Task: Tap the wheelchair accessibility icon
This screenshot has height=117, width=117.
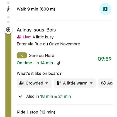Action: 59,63
